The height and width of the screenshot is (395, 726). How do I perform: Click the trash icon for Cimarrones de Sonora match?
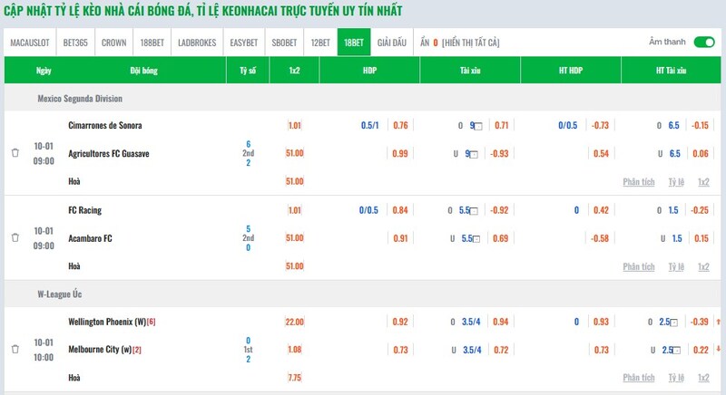[x=15, y=153]
